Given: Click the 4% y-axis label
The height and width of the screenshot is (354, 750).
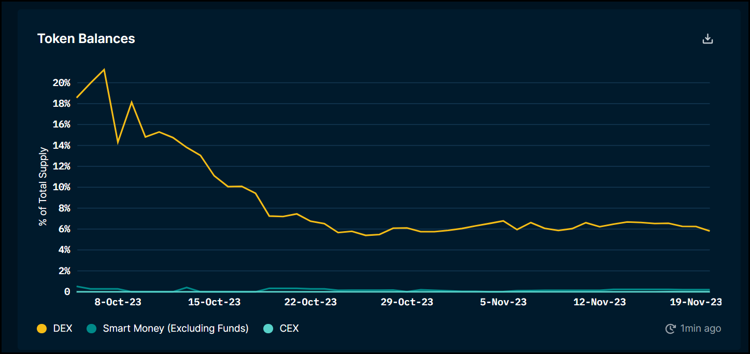Looking at the screenshot, I should click(x=65, y=250).
